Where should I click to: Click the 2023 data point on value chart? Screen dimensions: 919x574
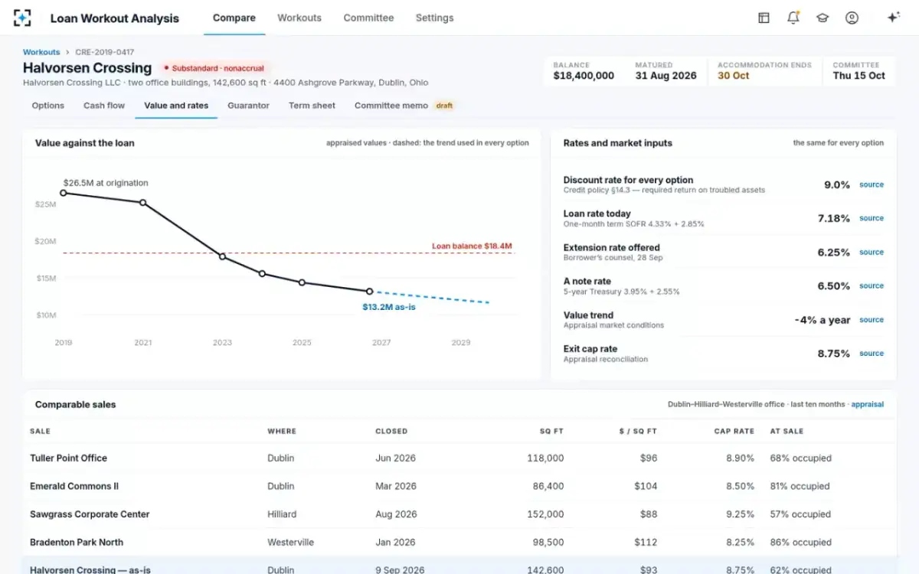[223, 256]
